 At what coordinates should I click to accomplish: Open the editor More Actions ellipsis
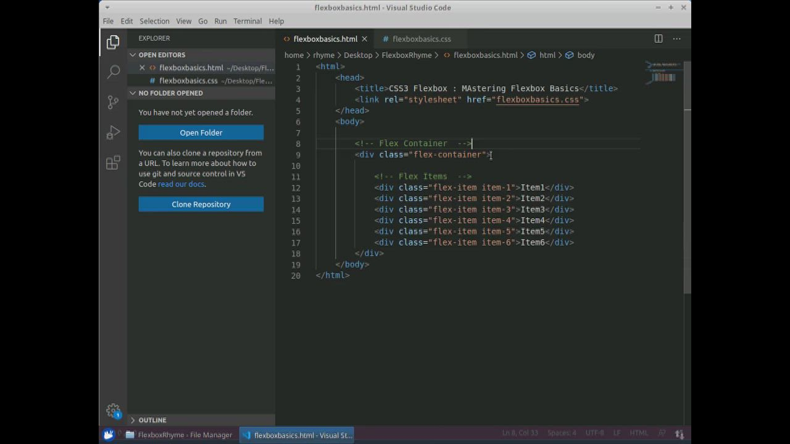(x=676, y=39)
